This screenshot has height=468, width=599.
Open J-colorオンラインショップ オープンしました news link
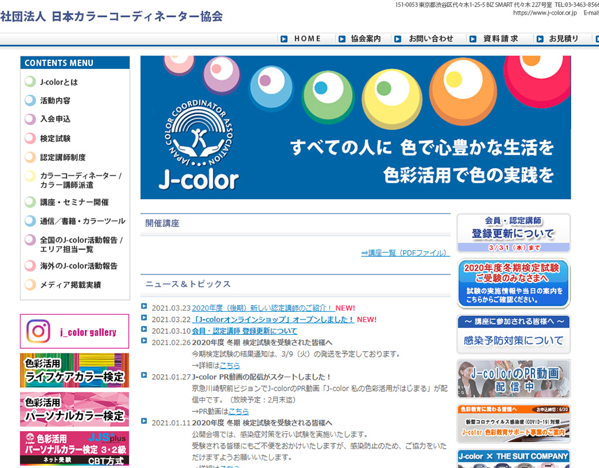tap(273, 319)
